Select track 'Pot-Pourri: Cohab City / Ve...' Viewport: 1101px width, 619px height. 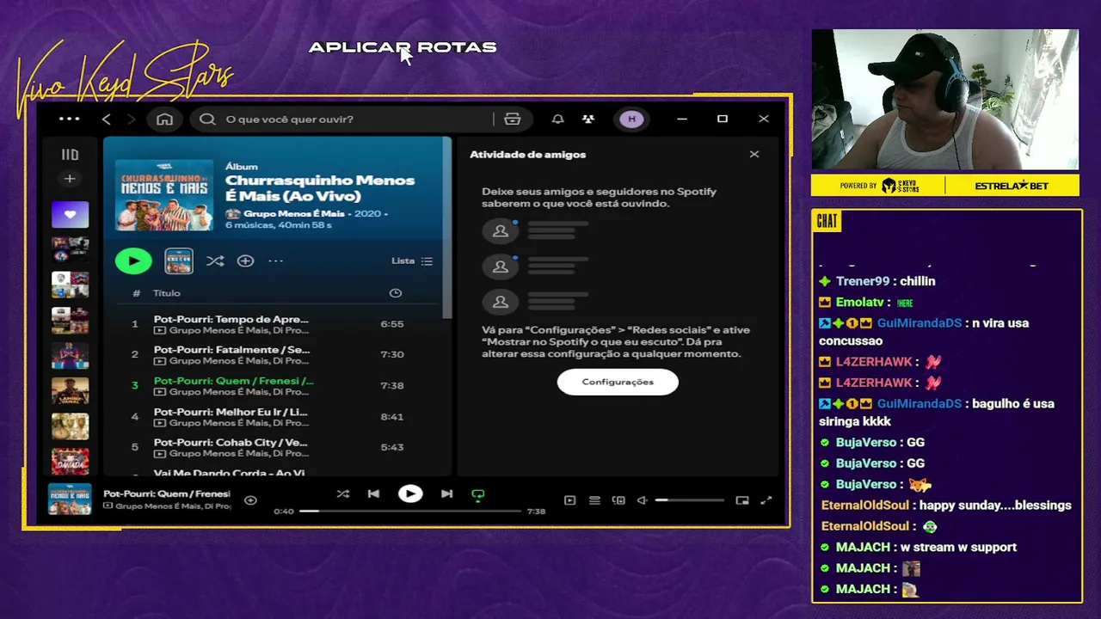[278, 447]
